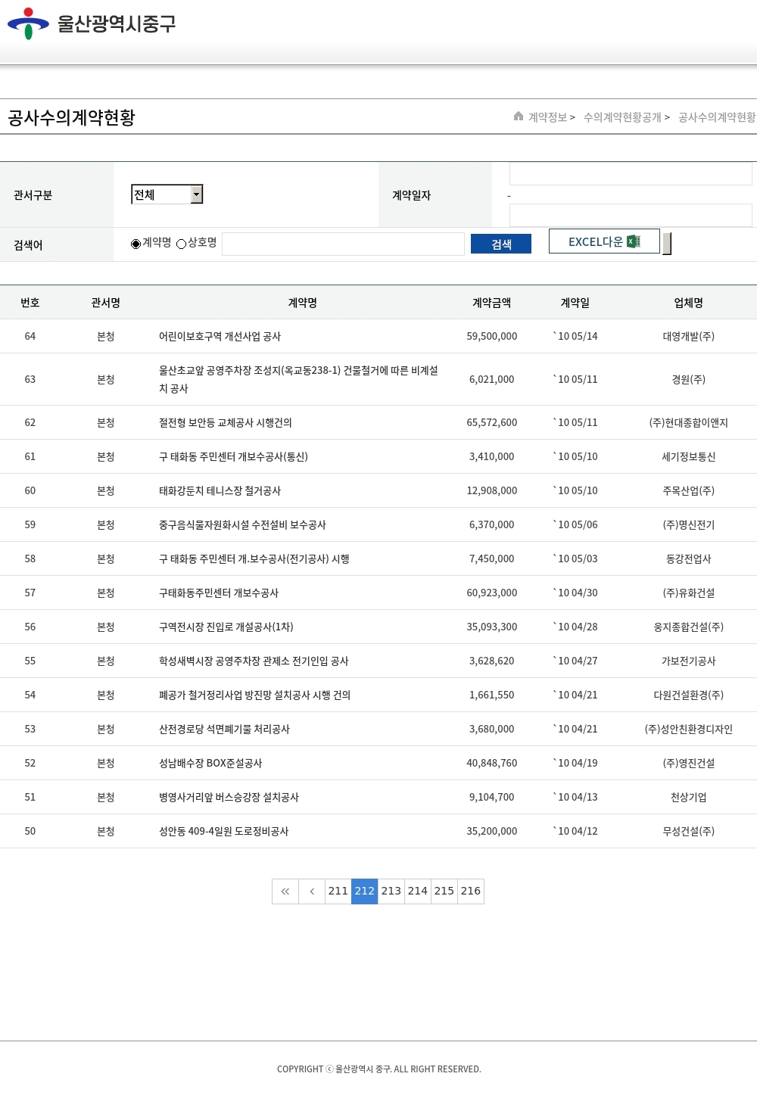This screenshot has width=757, height=1117.
Task: Click the end contract date field
Action: pyautogui.click(x=631, y=215)
